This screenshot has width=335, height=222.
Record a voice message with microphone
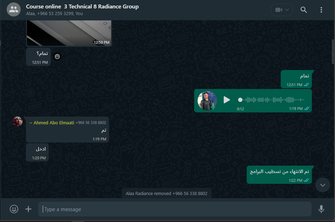tap(321, 209)
